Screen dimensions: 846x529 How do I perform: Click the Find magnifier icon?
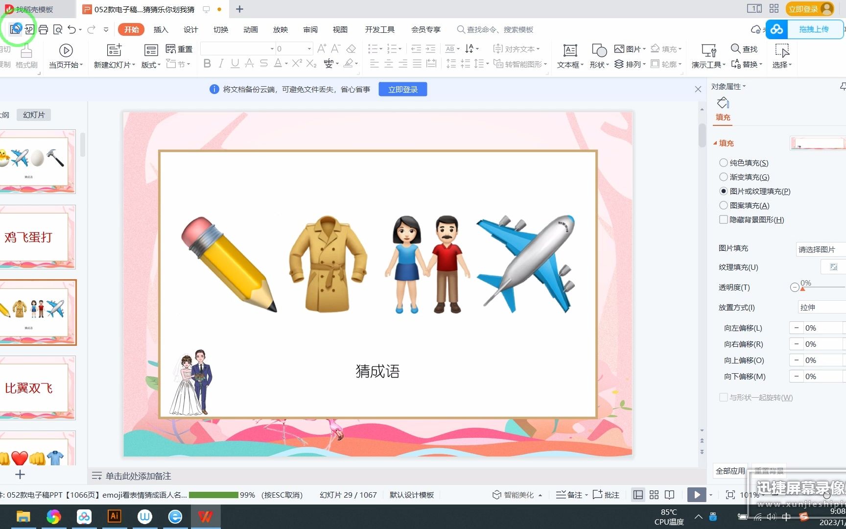pos(735,48)
